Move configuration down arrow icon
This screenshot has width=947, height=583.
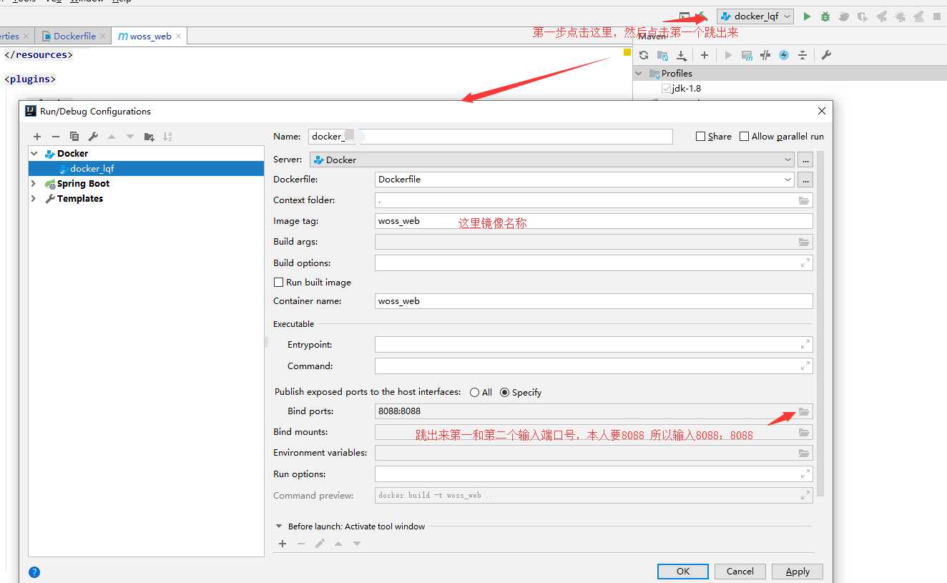(130, 137)
